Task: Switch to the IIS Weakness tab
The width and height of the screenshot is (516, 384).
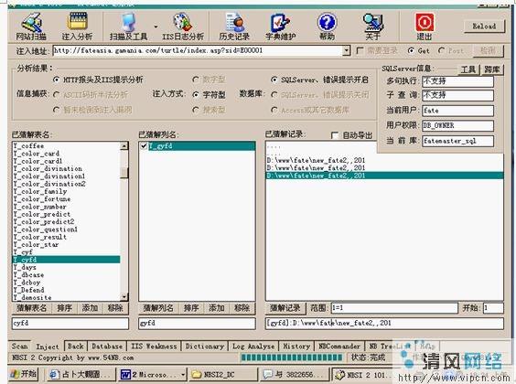Action: point(154,347)
